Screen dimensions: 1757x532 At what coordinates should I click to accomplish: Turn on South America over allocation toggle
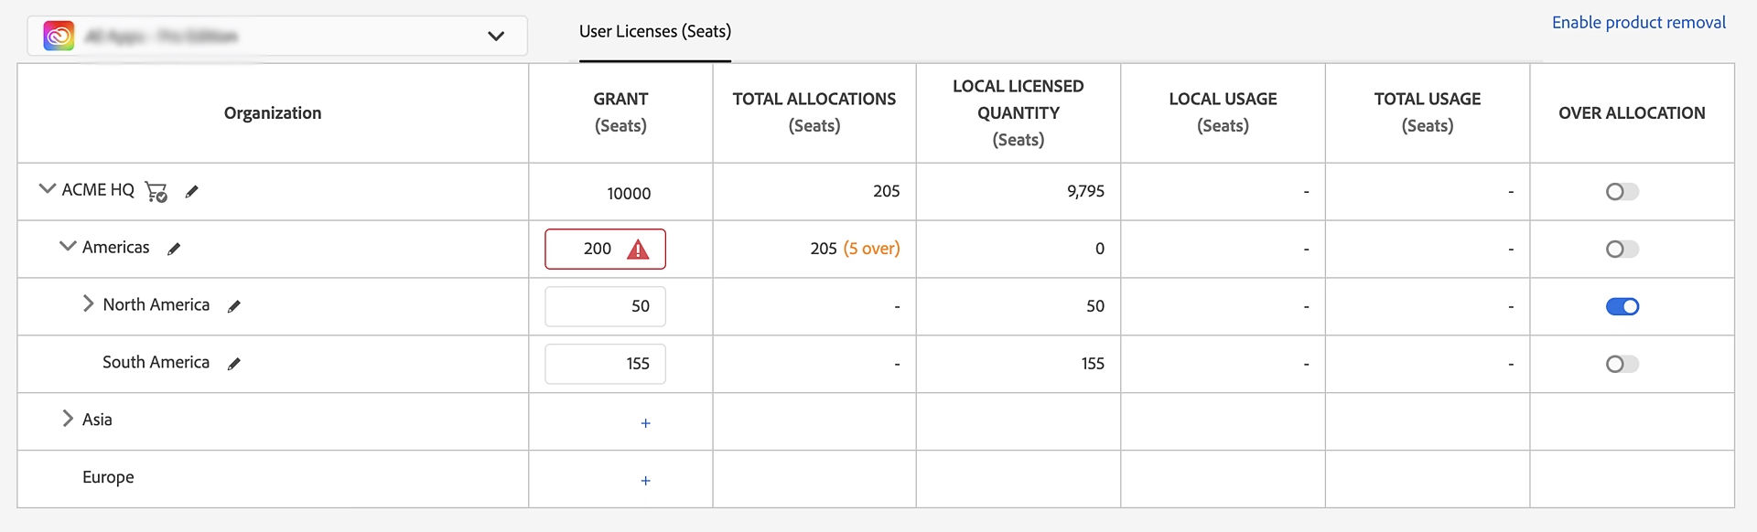coord(1622,365)
